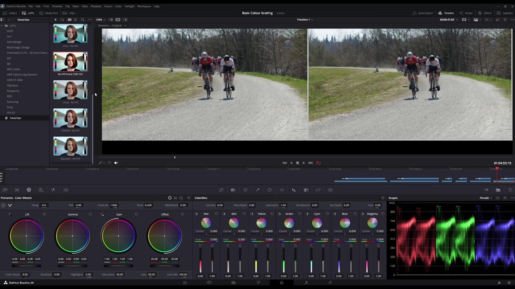Switch LUT browser to list view
The image size is (515, 289).
click(76, 20)
